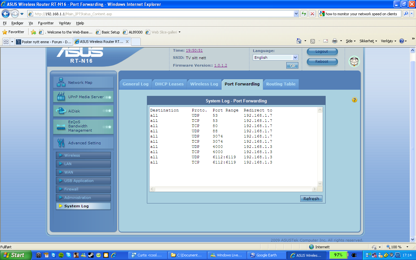
Task: Open Advanced Setting menu
Action: (x=83, y=143)
